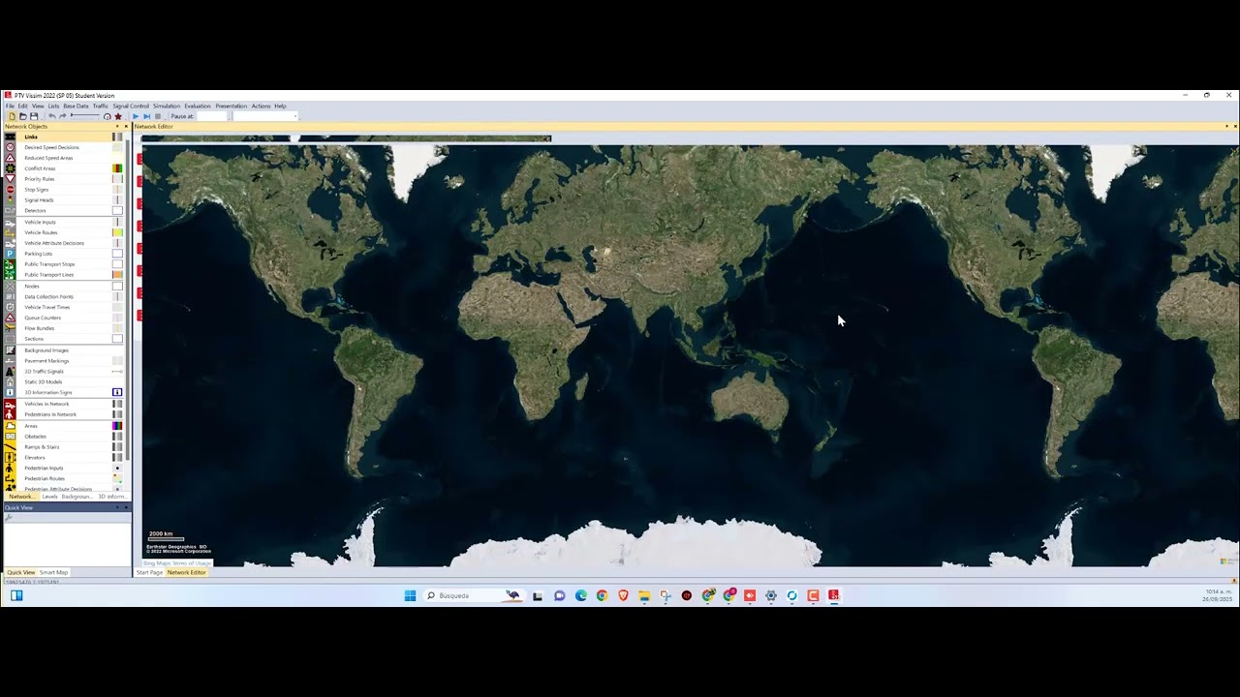The image size is (1240, 697).
Task: Select the Parking Lots P icon
Action: tap(10, 254)
